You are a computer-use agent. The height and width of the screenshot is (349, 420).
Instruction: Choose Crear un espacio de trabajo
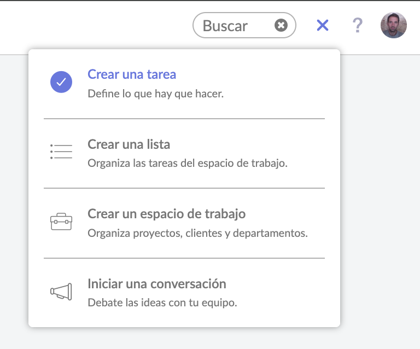(184, 223)
